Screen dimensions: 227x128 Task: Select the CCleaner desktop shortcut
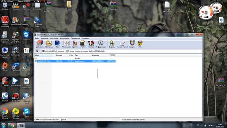click(x=5, y=82)
